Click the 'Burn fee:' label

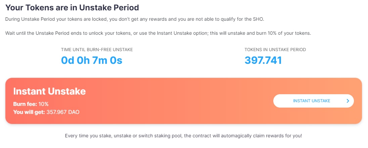[x=25, y=104]
